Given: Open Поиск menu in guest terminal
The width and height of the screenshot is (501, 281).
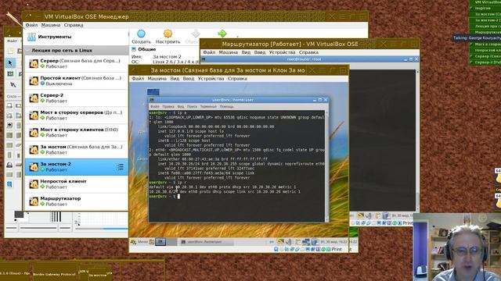Looking at the screenshot, I should tap(192, 106).
